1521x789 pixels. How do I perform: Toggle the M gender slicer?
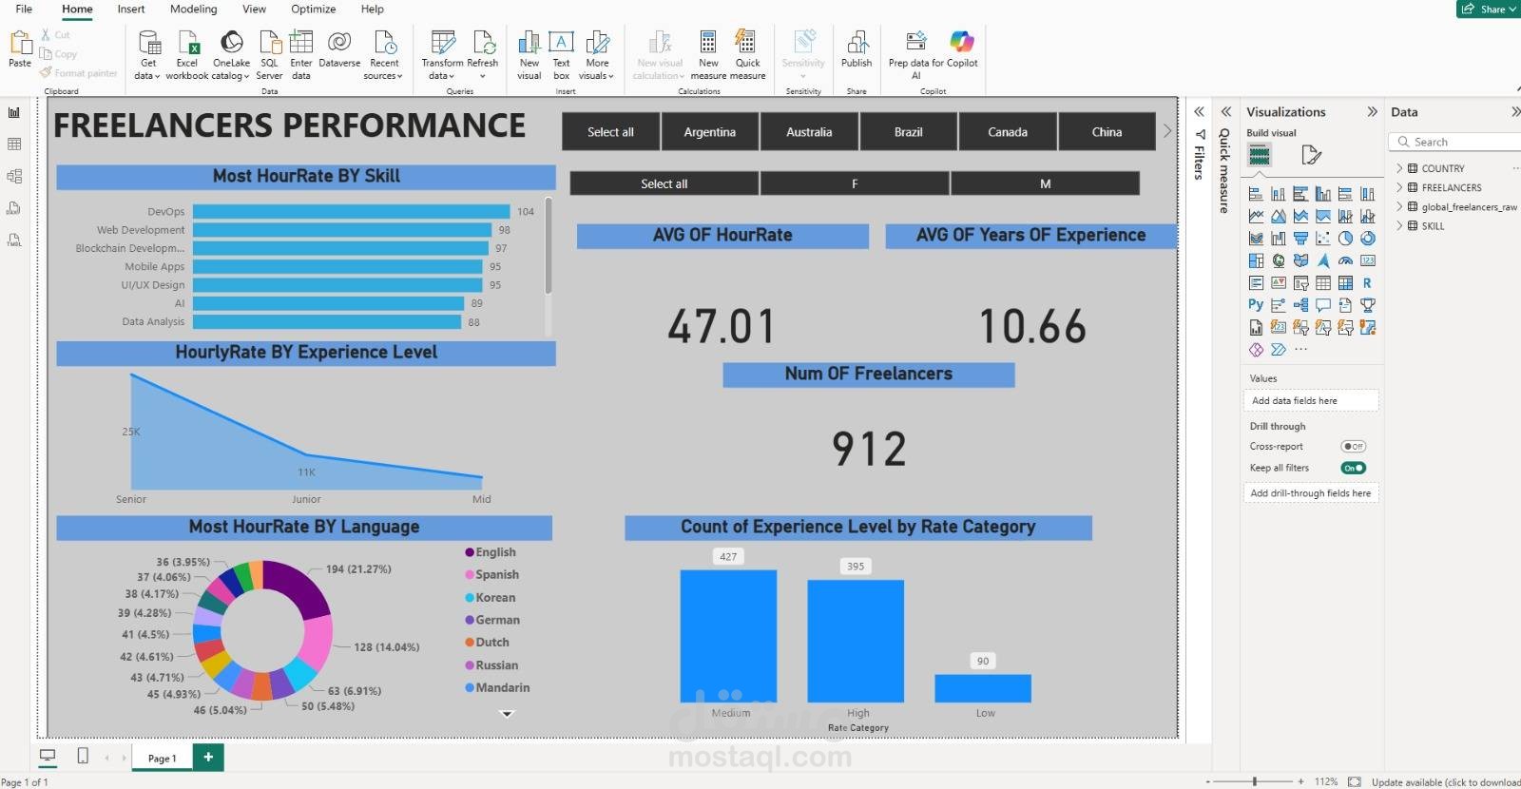click(1045, 183)
